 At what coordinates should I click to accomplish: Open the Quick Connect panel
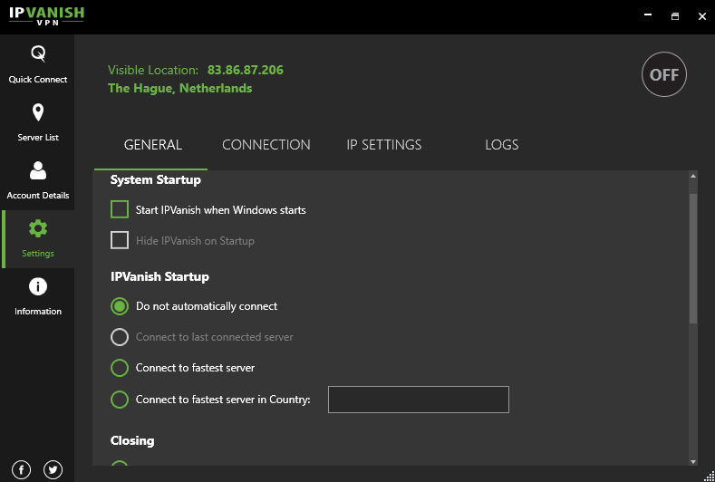point(38,64)
